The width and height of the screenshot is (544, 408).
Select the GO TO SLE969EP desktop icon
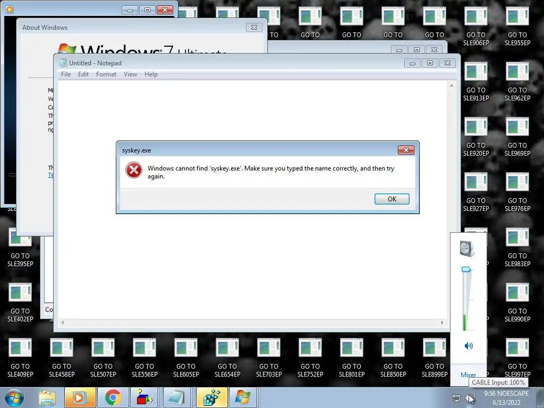(517, 137)
